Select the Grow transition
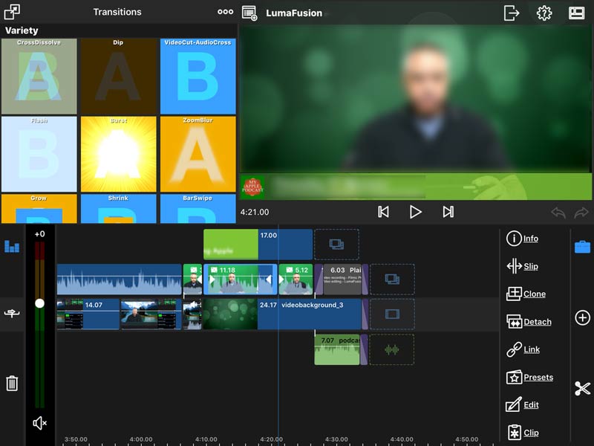This screenshot has height=446, width=594. click(39, 209)
